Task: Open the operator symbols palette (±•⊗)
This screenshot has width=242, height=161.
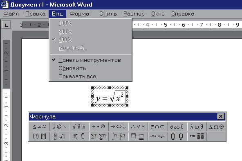Action: pyautogui.click(x=99, y=127)
